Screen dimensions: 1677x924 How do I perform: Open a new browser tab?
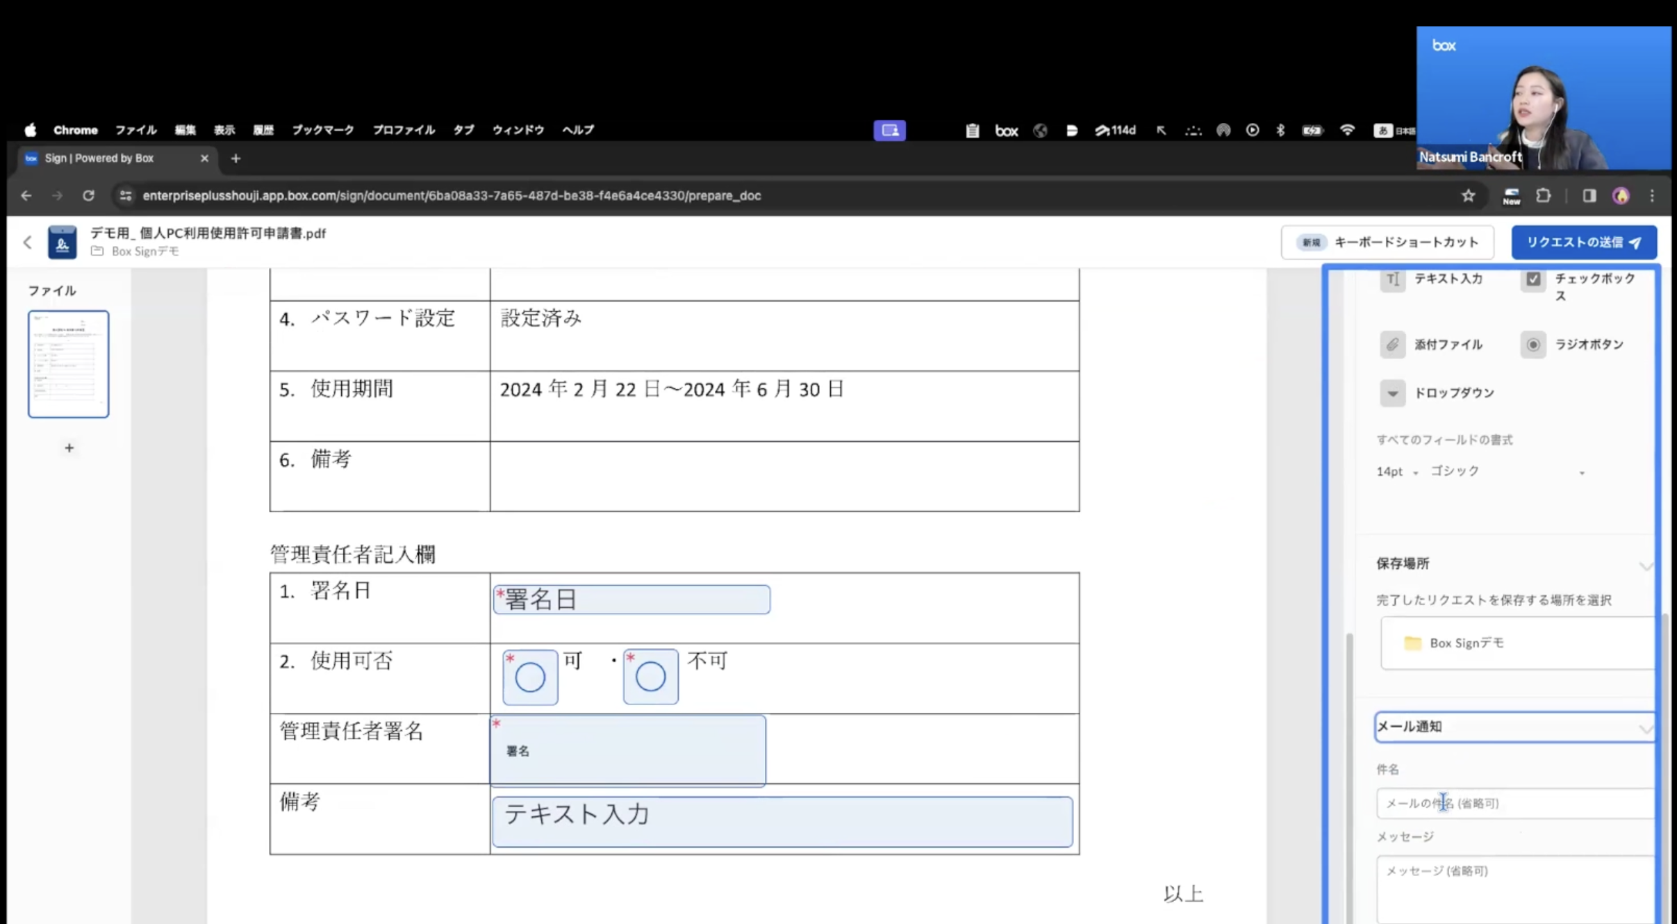[236, 158]
